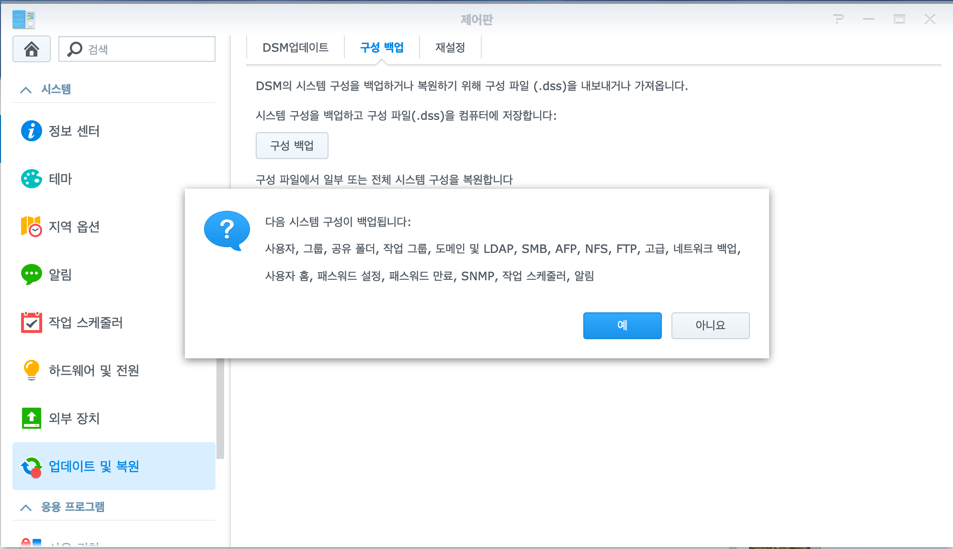Image resolution: width=953 pixels, height=549 pixels.
Task: Click the sidebar vertical scrollbar
Action: (x=220, y=407)
